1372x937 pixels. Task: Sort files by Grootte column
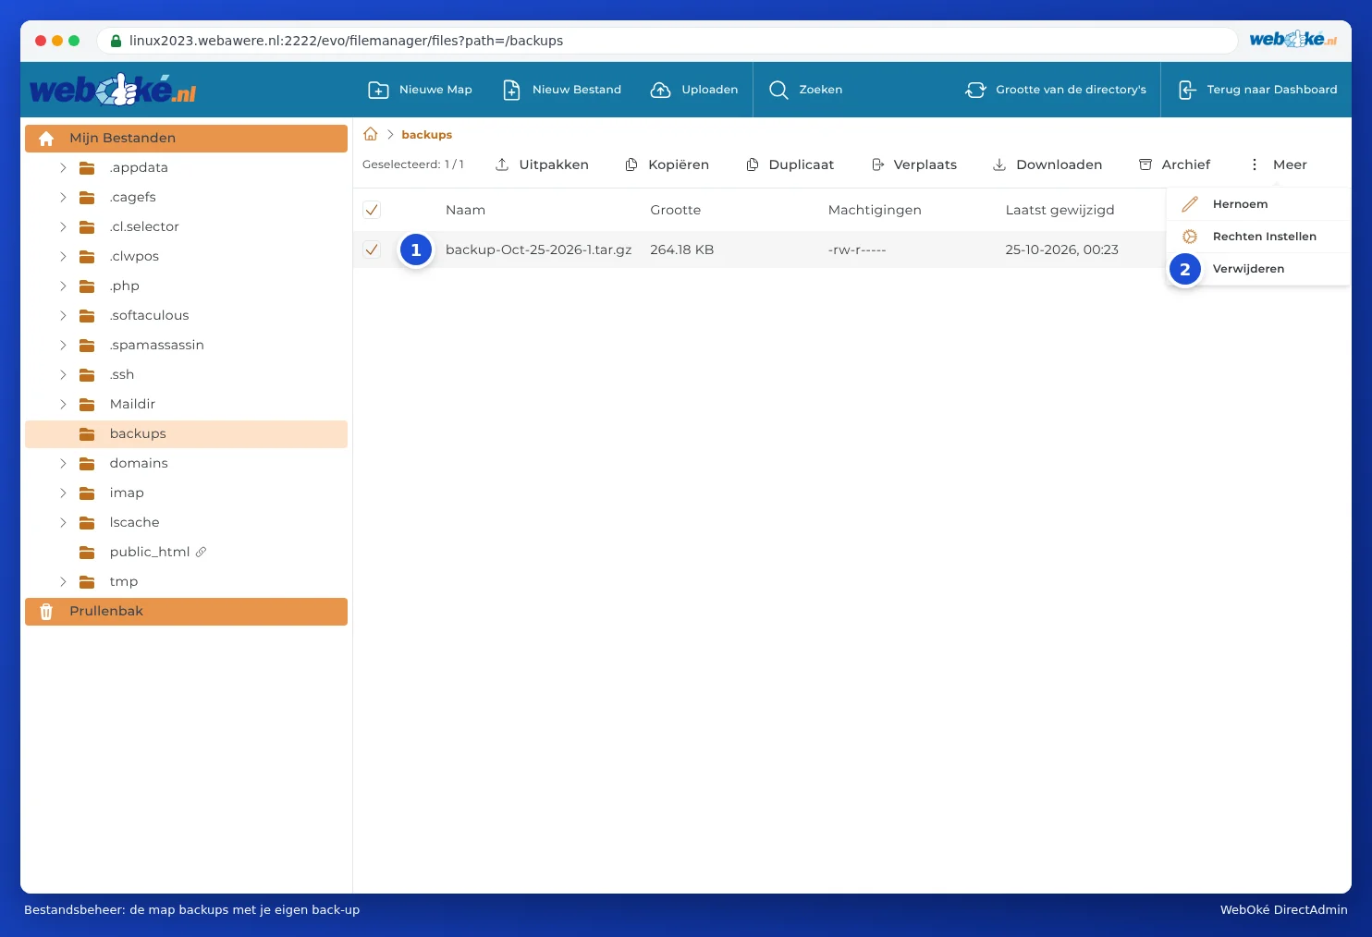coord(675,210)
